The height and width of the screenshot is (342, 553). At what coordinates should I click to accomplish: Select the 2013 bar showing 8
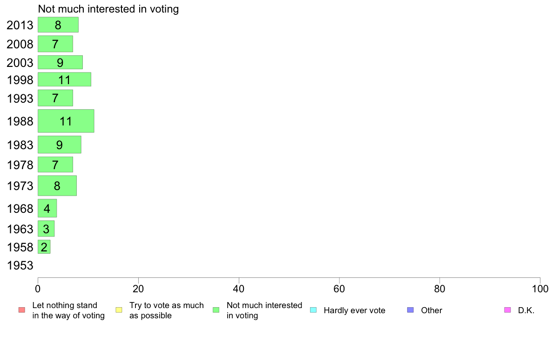click(58, 25)
